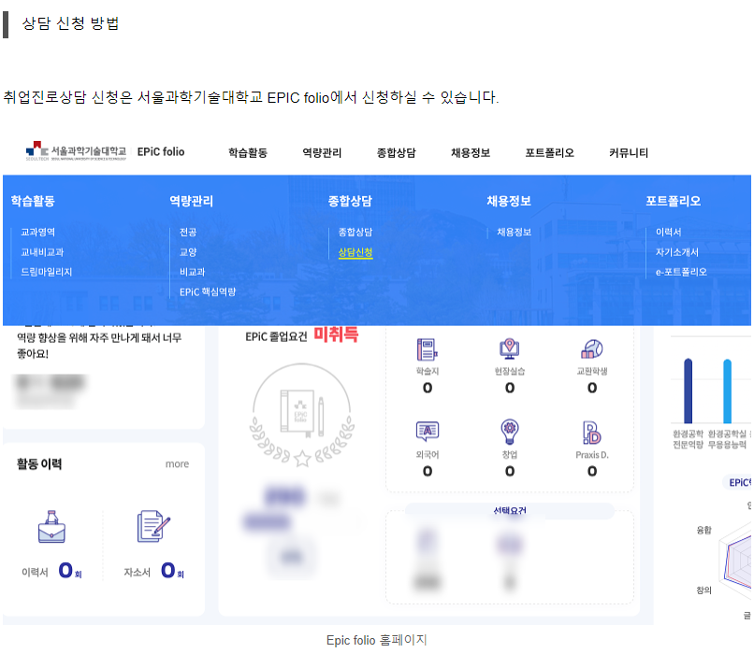Click the EPiC 졸업요건 label
Screen dimensions: 754x653
[276, 336]
